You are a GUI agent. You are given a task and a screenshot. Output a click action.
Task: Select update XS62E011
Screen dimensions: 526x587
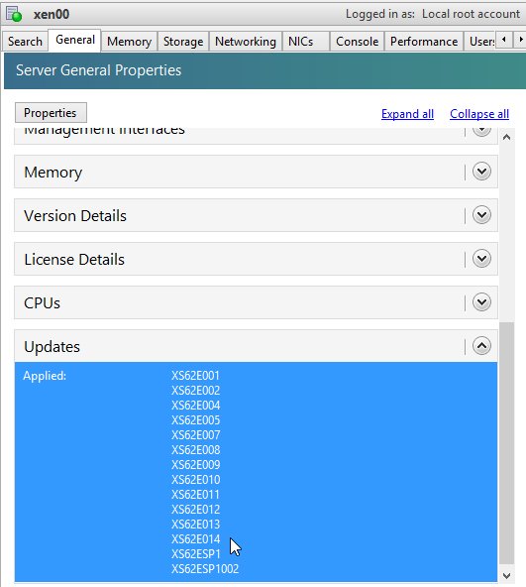pos(196,495)
